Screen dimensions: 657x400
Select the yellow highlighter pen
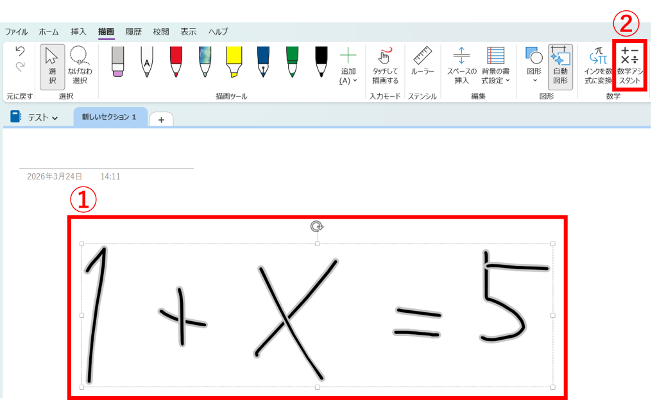click(x=234, y=62)
